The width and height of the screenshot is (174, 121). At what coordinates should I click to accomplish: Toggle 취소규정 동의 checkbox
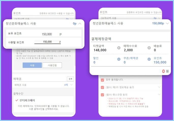(103, 95)
